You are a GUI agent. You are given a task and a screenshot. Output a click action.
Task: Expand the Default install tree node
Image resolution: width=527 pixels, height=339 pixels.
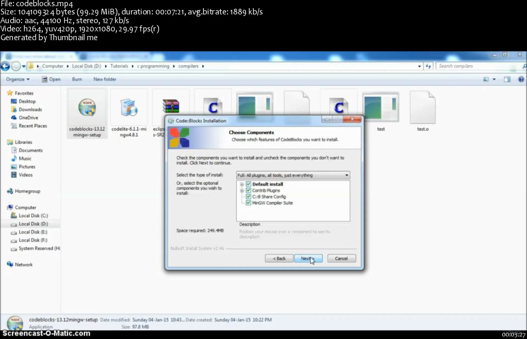point(242,184)
